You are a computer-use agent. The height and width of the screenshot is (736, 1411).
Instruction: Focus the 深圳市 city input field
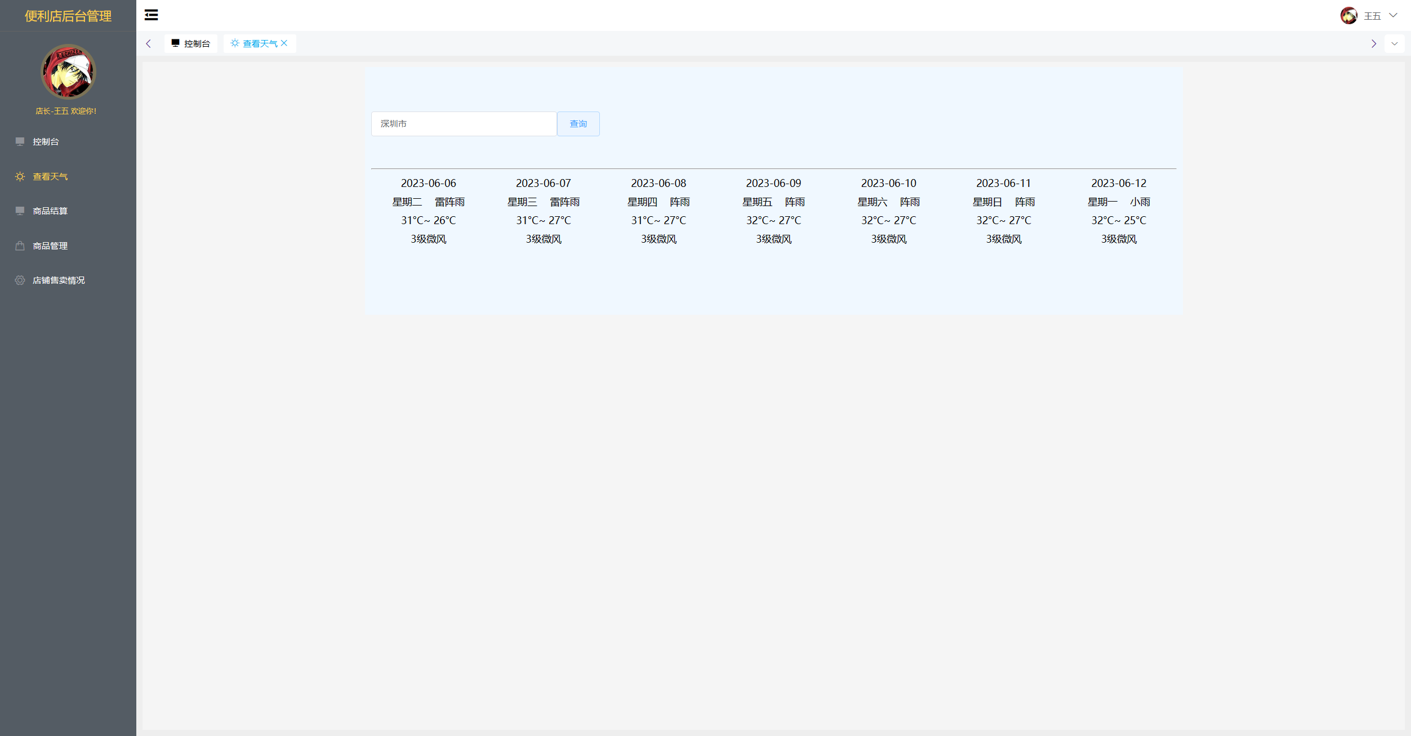click(x=464, y=124)
